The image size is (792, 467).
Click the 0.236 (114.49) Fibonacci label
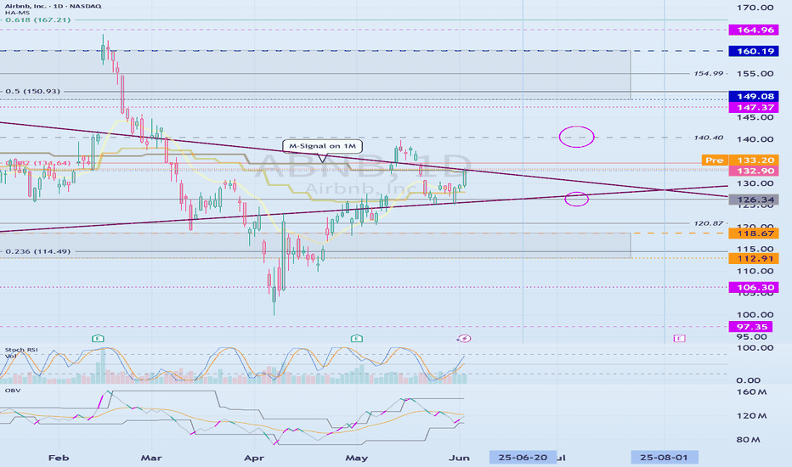click(x=38, y=251)
